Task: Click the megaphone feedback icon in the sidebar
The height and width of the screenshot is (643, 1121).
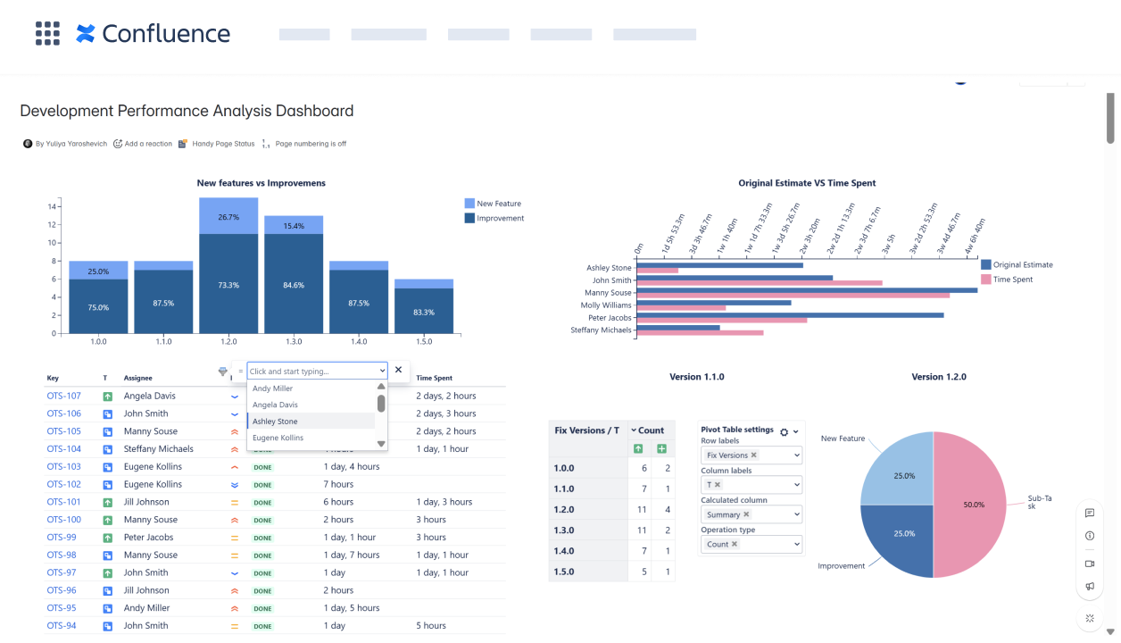Action: click(x=1089, y=586)
